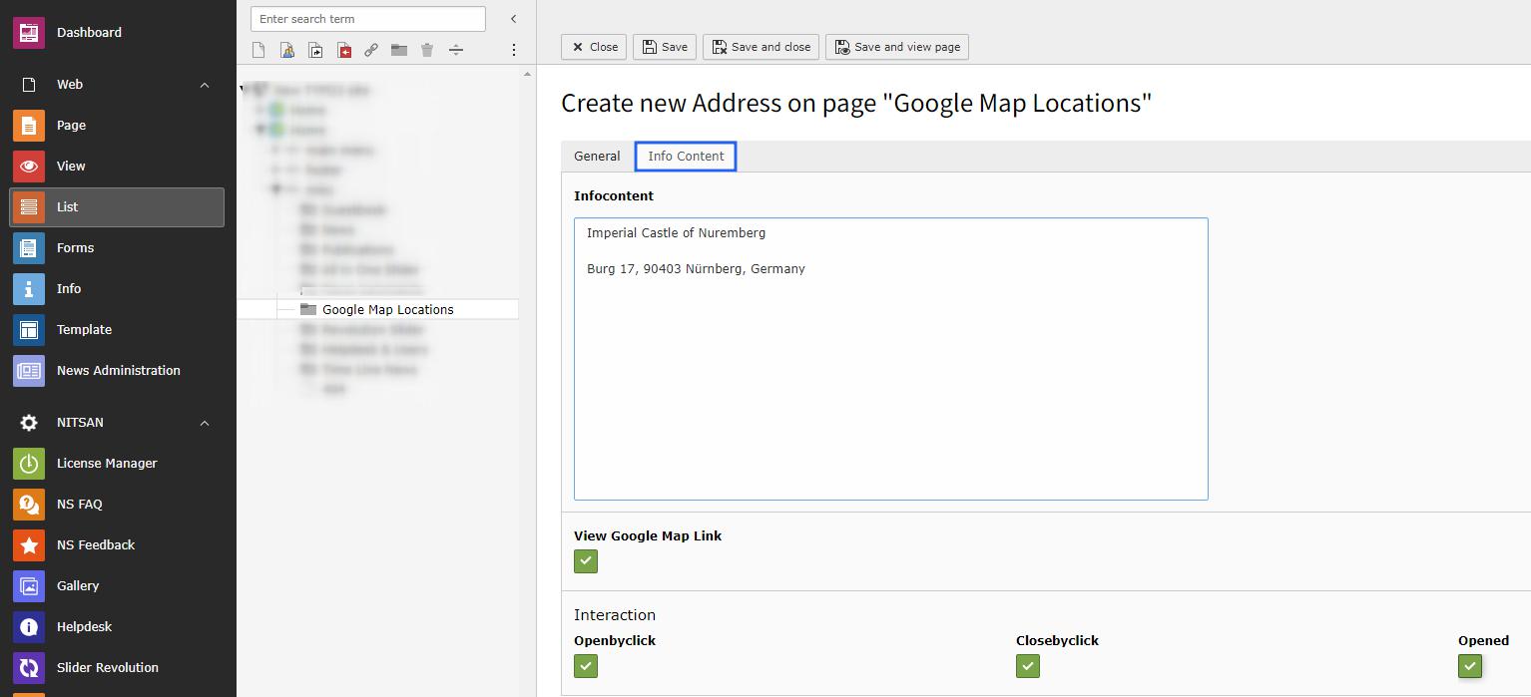Open the page tree three-dot menu
1531x697 pixels.
pos(514,50)
